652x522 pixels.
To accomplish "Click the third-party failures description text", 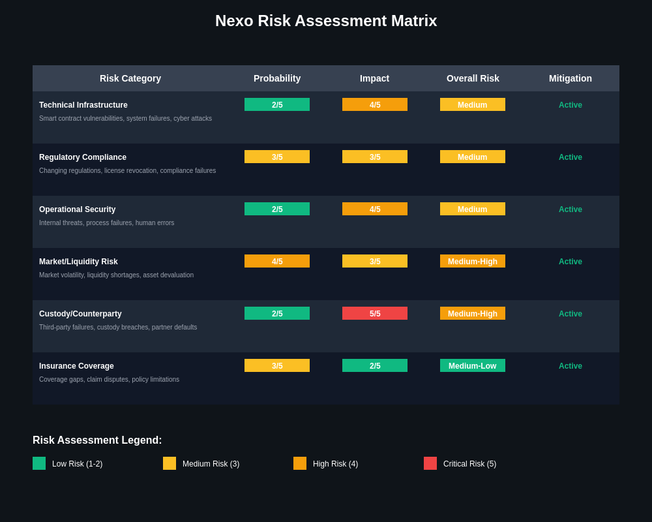I will [118, 327].
